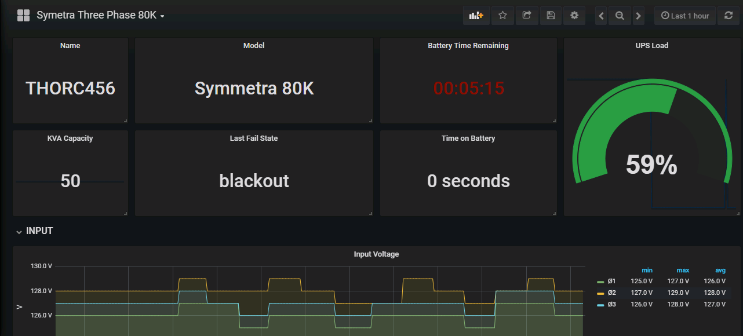Click Ø3 avg value 127.0 V
The image size is (743, 336).
715,304
